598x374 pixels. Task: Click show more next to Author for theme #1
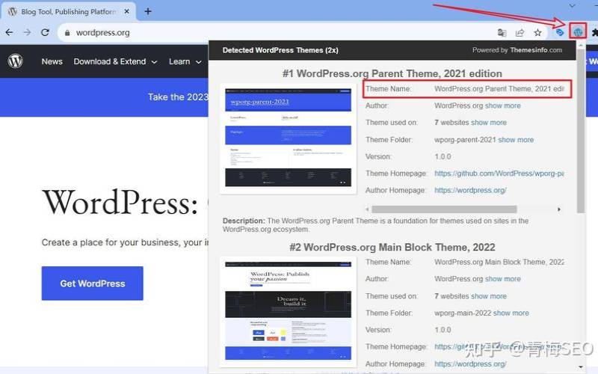[x=502, y=105]
